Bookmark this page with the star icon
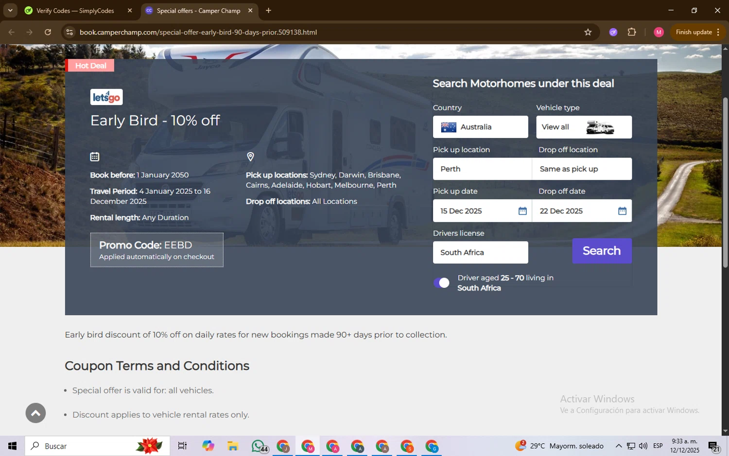Image resolution: width=729 pixels, height=456 pixels. click(x=588, y=32)
